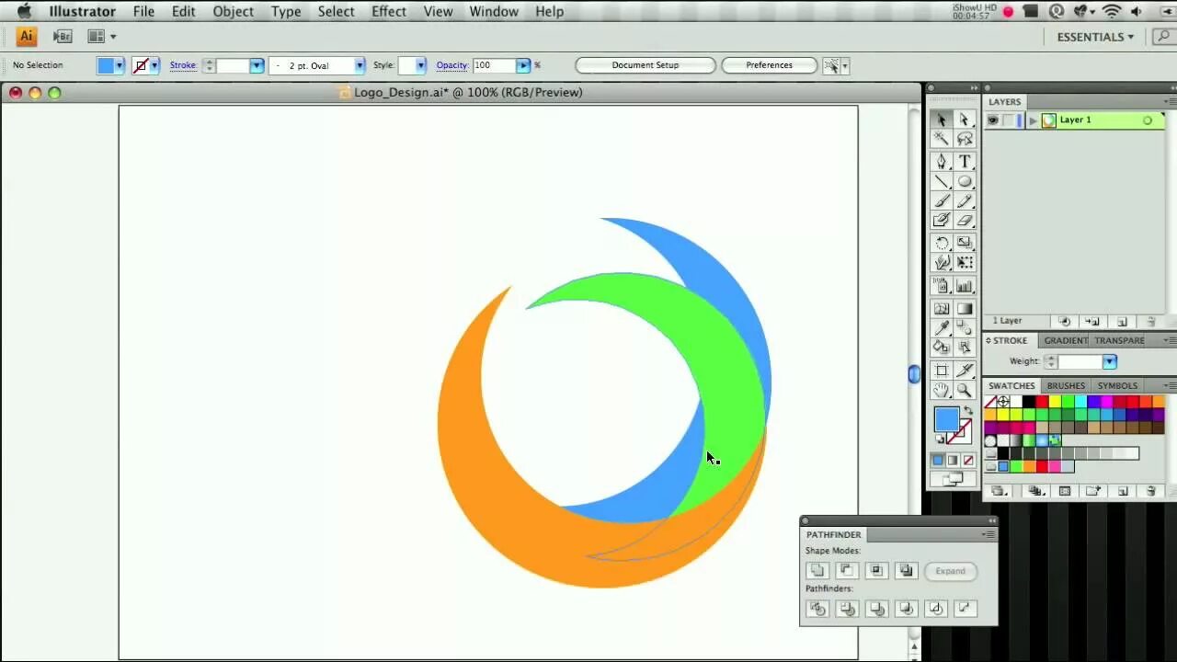Select the Line Segment tool
Viewport: 1177px width, 662px height.
(941, 181)
